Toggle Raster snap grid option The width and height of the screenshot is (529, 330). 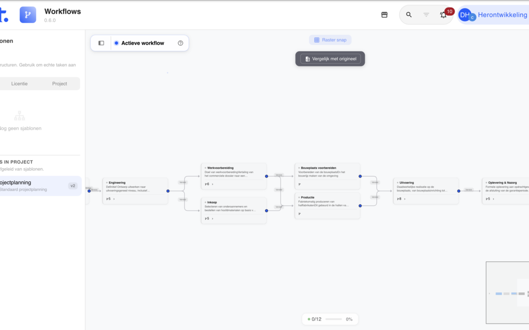[x=330, y=40]
